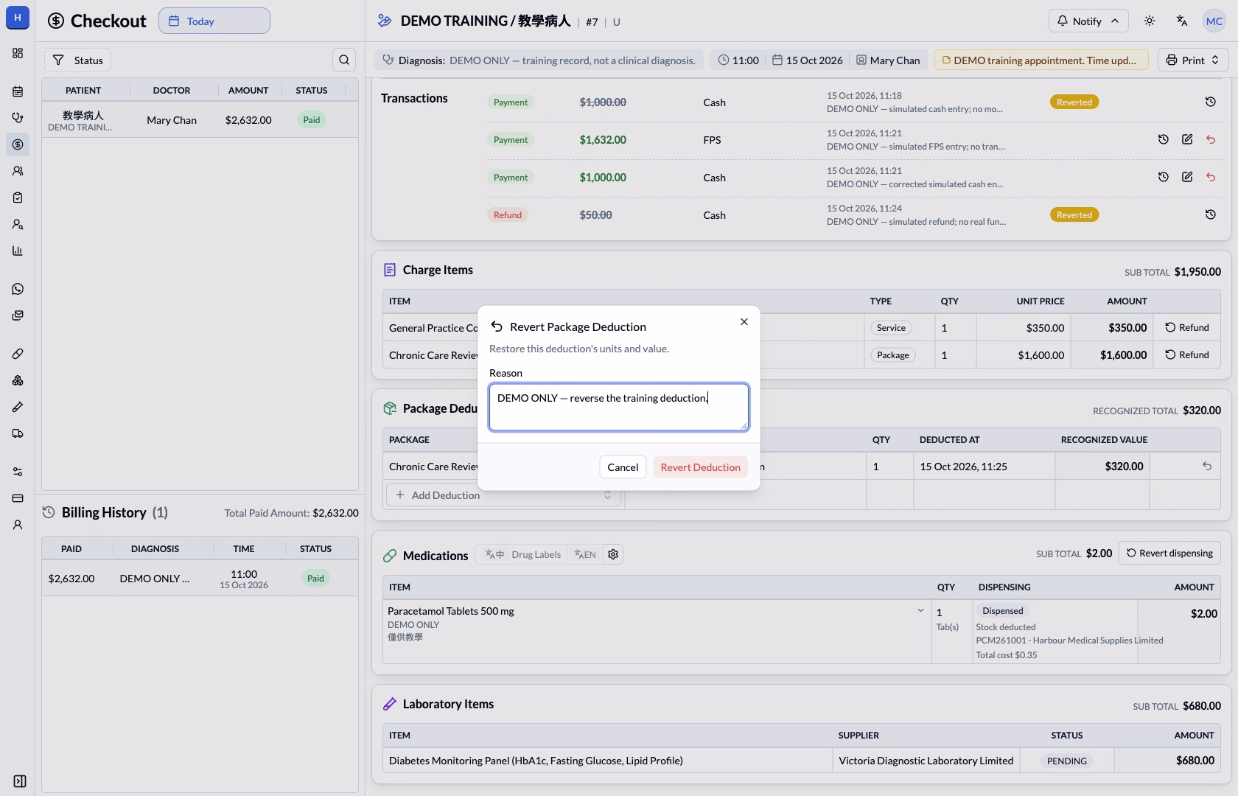Viewport: 1238px width, 796px height.
Task: Open the credit card icon in sidebar
Action: click(18, 498)
